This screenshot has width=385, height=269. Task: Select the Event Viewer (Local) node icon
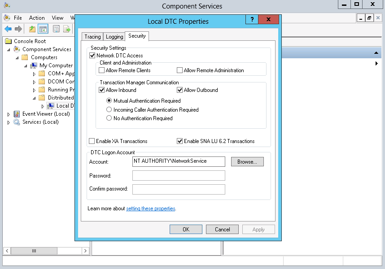[16, 113]
